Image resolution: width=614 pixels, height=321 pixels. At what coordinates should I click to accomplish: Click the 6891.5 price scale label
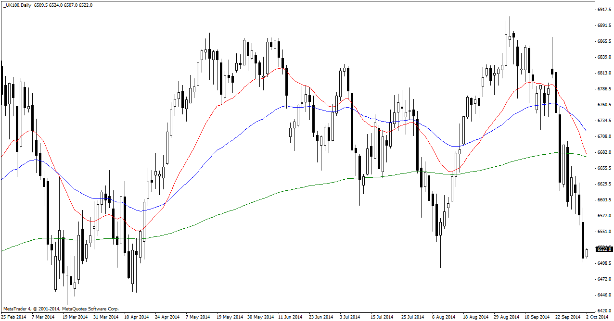(x=604, y=25)
